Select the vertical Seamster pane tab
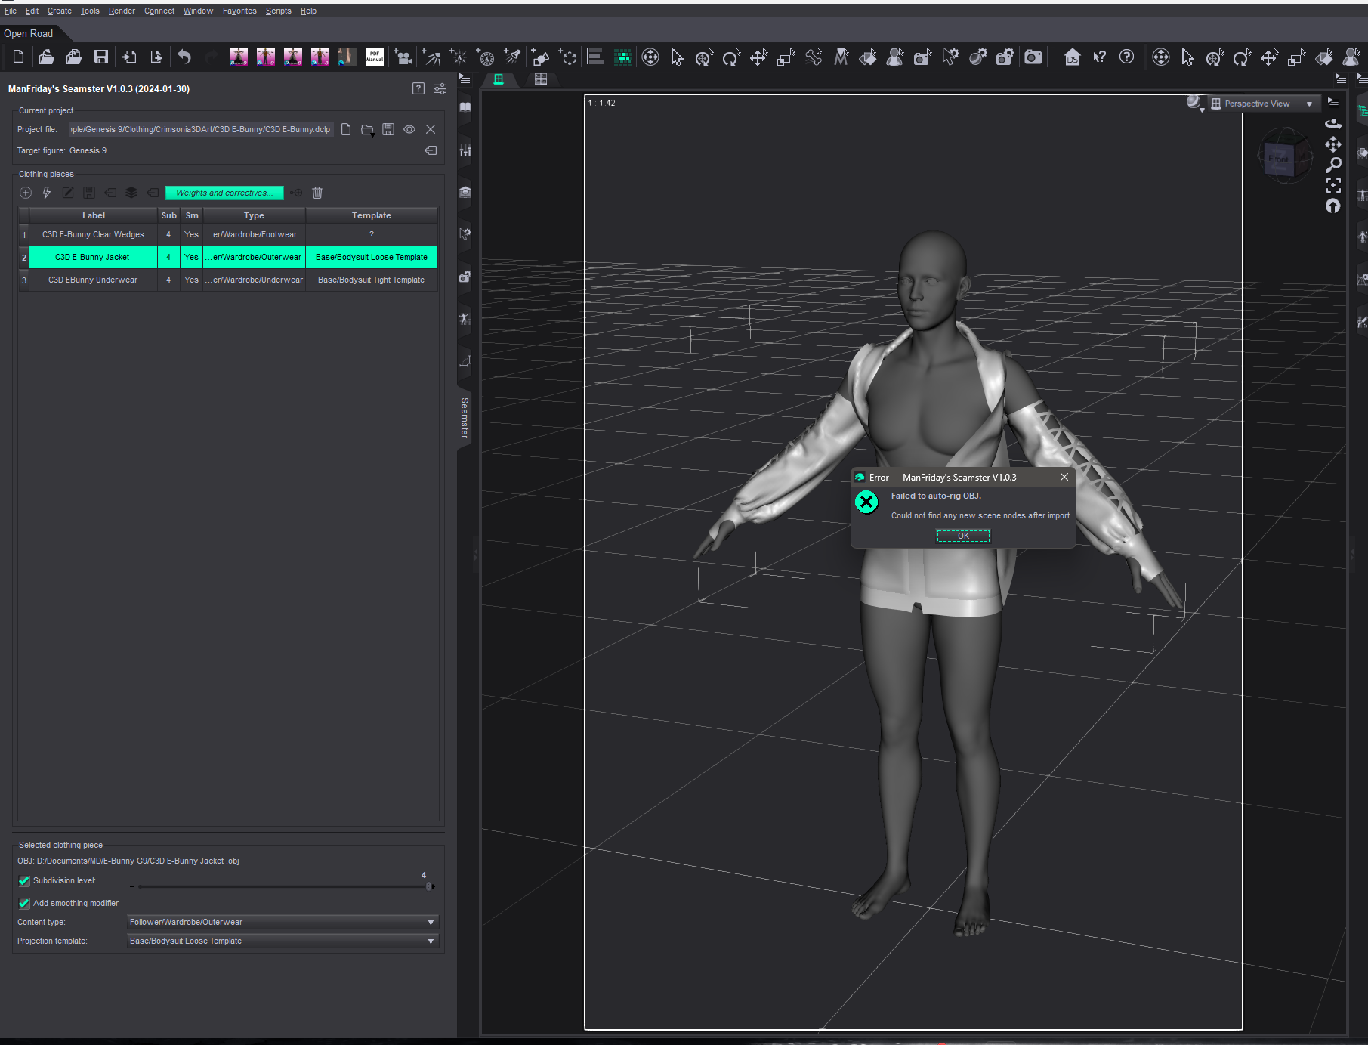The width and height of the screenshot is (1368, 1045). [x=465, y=417]
